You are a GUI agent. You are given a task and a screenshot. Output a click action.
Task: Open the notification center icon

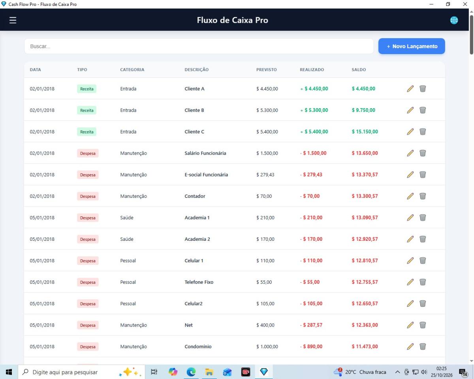point(463,372)
